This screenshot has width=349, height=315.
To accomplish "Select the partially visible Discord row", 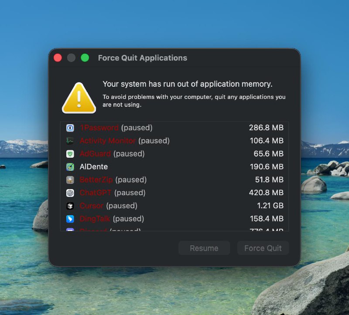I will (174, 229).
